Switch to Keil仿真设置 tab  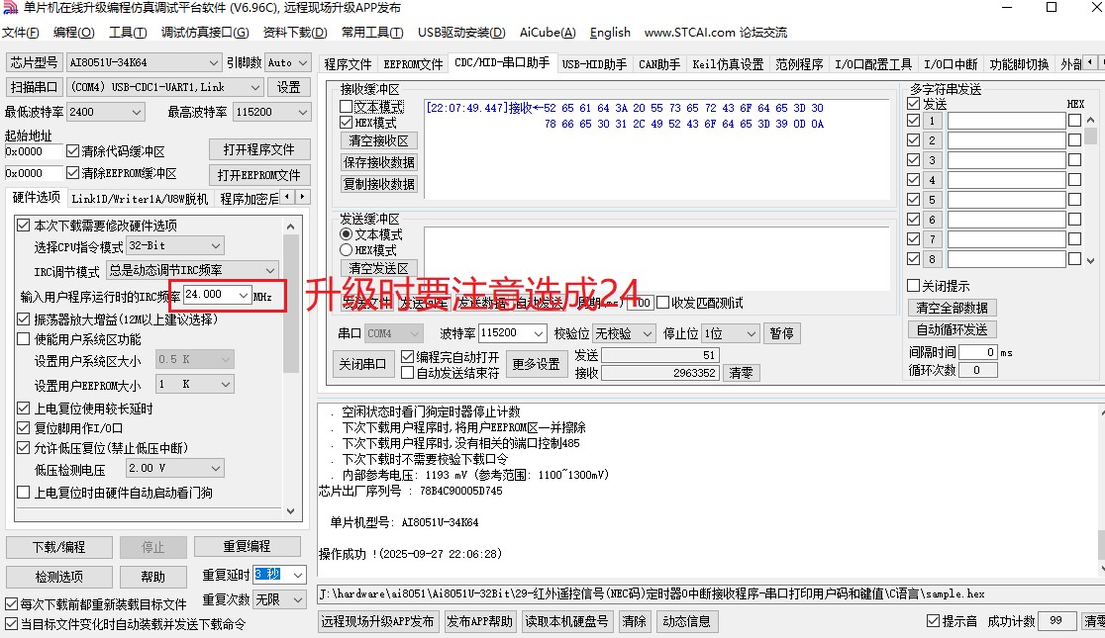[728, 64]
